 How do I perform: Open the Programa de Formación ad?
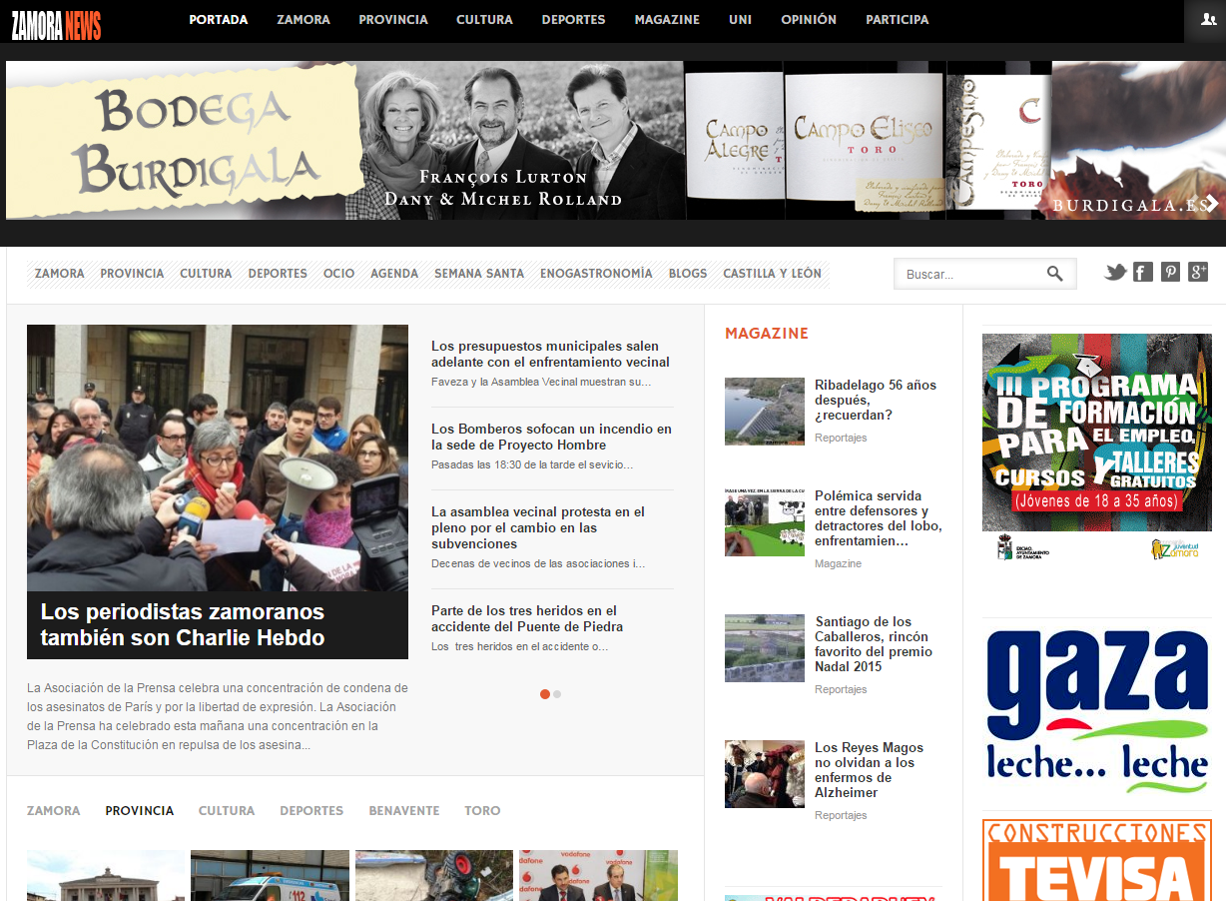pos(1097,448)
